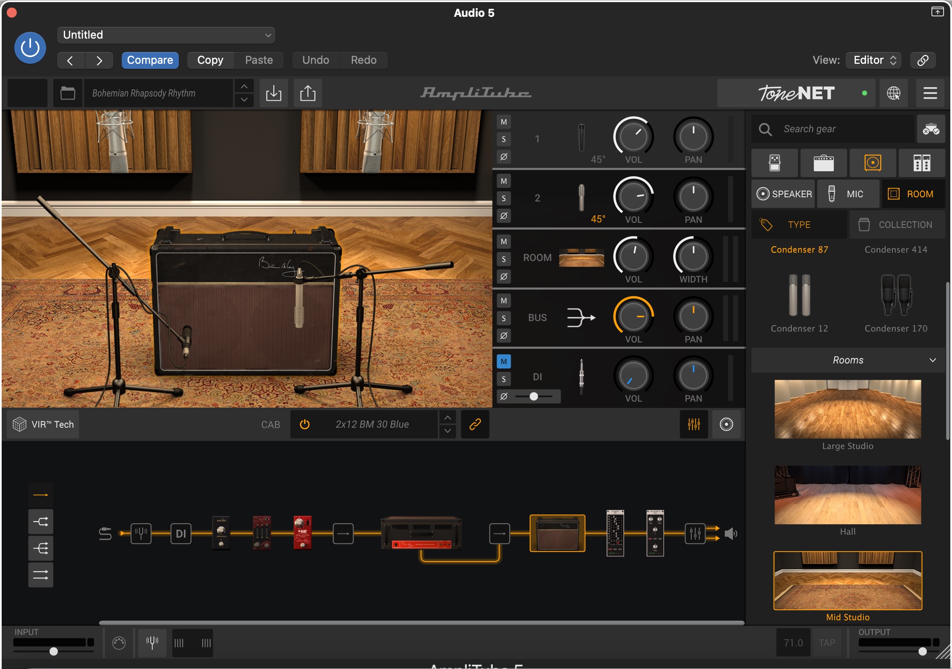Open the Untitled preset dropdown
This screenshot has height=669, width=952.
point(166,35)
